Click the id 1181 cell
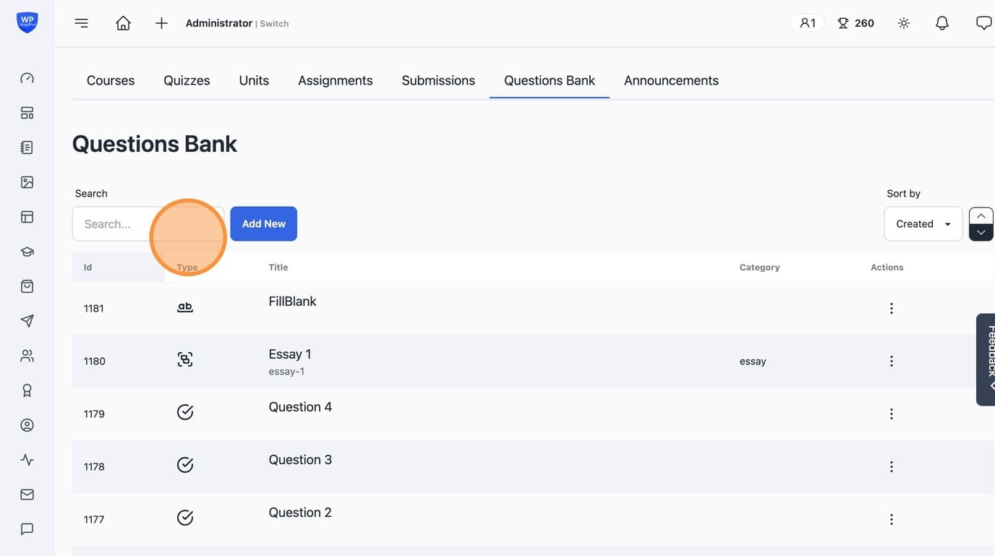995x556 pixels. [x=94, y=308]
